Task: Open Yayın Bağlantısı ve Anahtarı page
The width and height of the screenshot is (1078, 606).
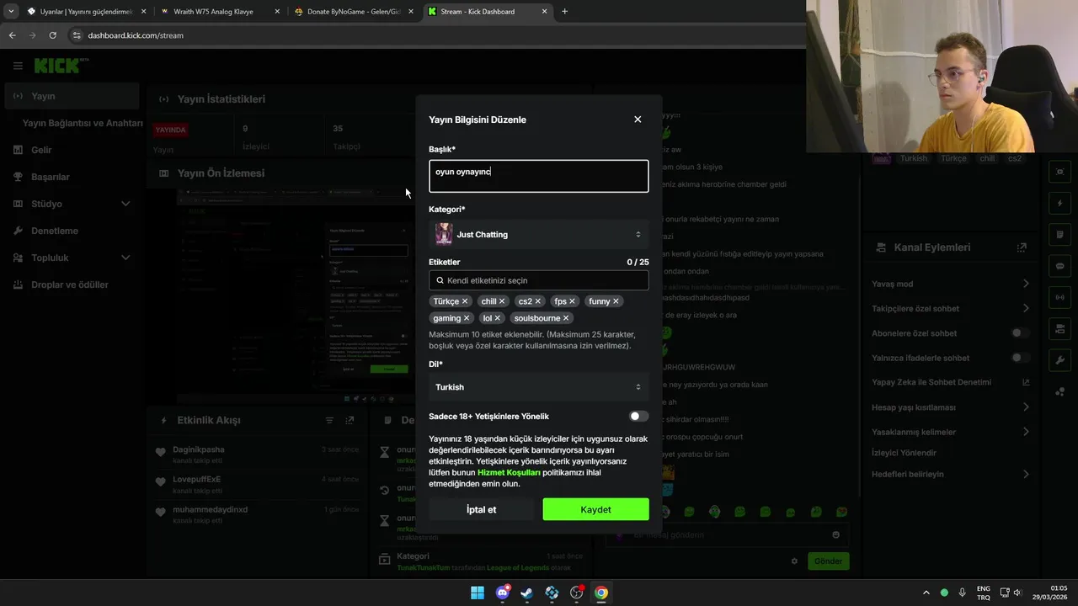Action: (x=83, y=123)
